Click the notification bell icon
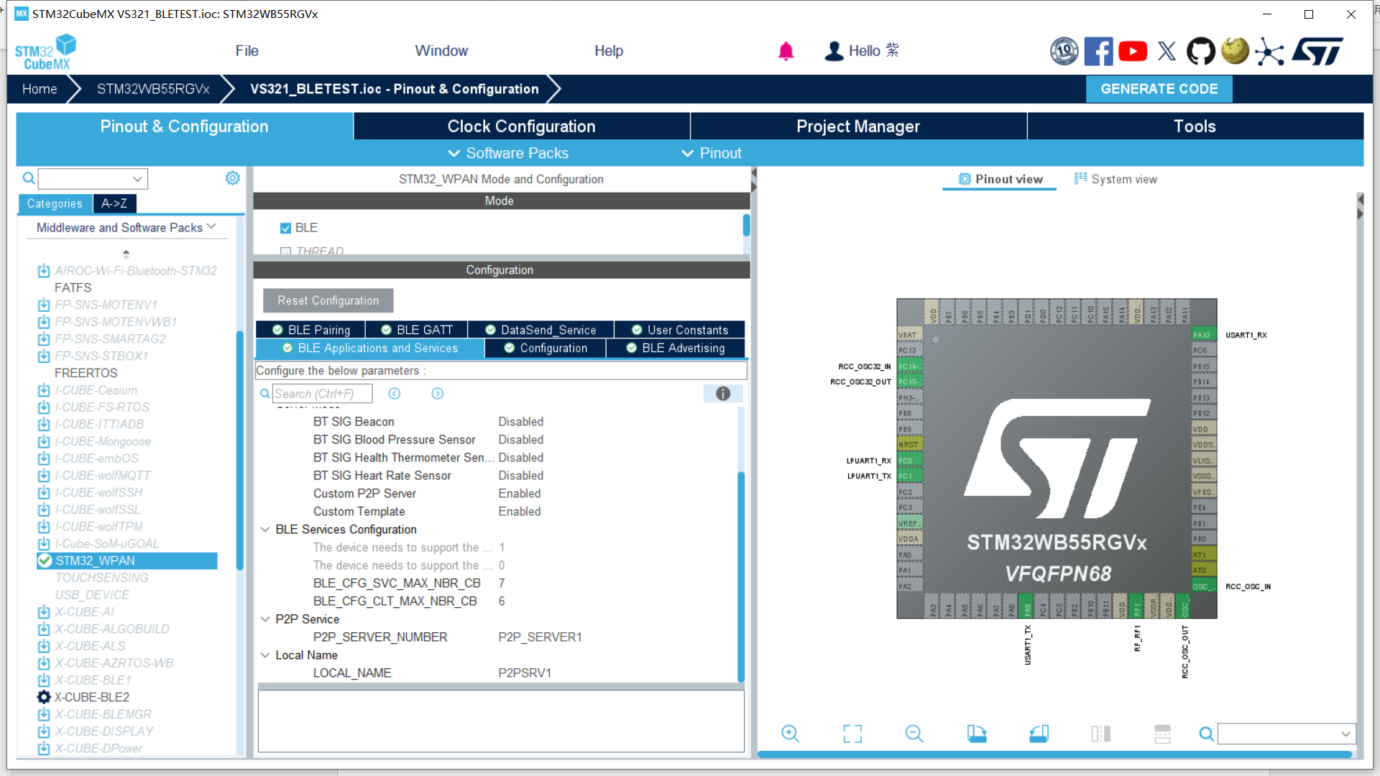The height and width of the screenshot is (776, 1380). click(786, 51)
